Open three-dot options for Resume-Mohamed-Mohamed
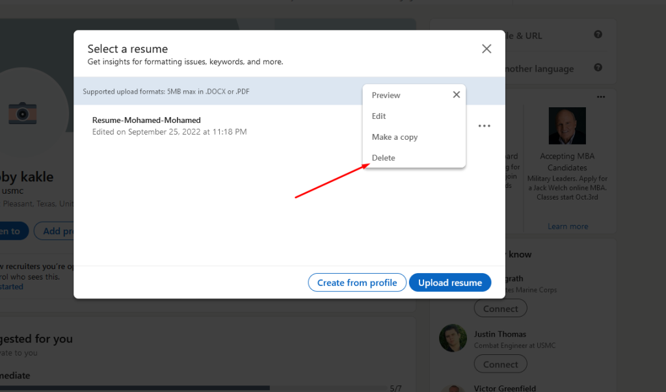This screenshot has width=666, height=392. [x=484, y=126]
